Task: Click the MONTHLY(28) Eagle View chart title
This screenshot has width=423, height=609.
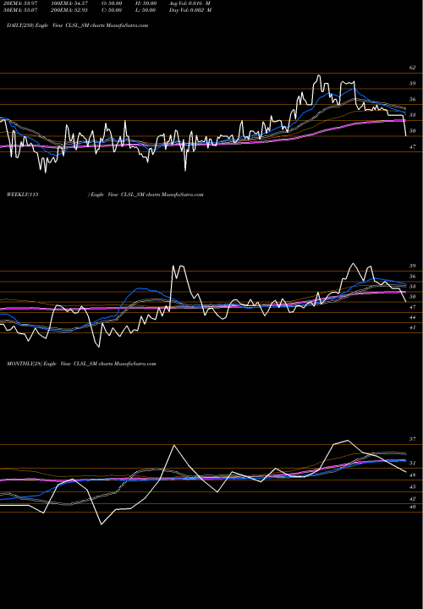Action: click(x=81, y=364)
